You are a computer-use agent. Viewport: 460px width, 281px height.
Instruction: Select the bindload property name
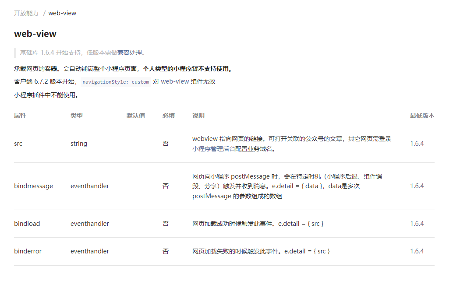click(27, 224)
